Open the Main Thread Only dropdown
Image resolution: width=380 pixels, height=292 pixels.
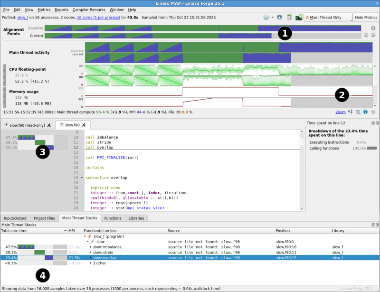pos(328,17)
